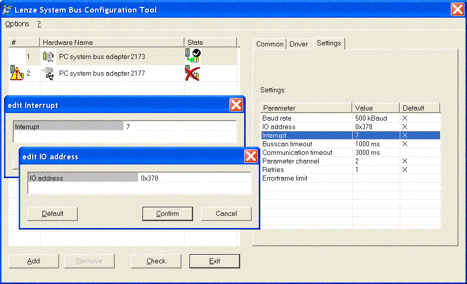
Task: Open the question mark help menu
Action: point(39,24)
